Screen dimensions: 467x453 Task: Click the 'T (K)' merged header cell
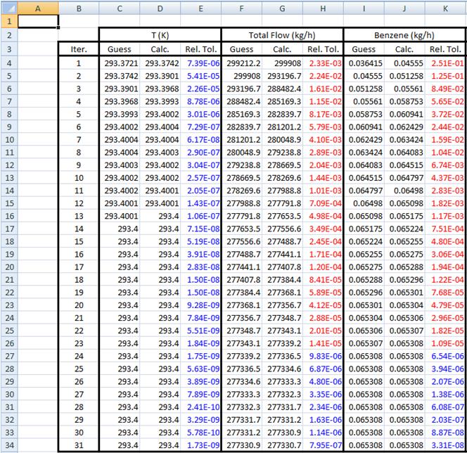[160, 35]
